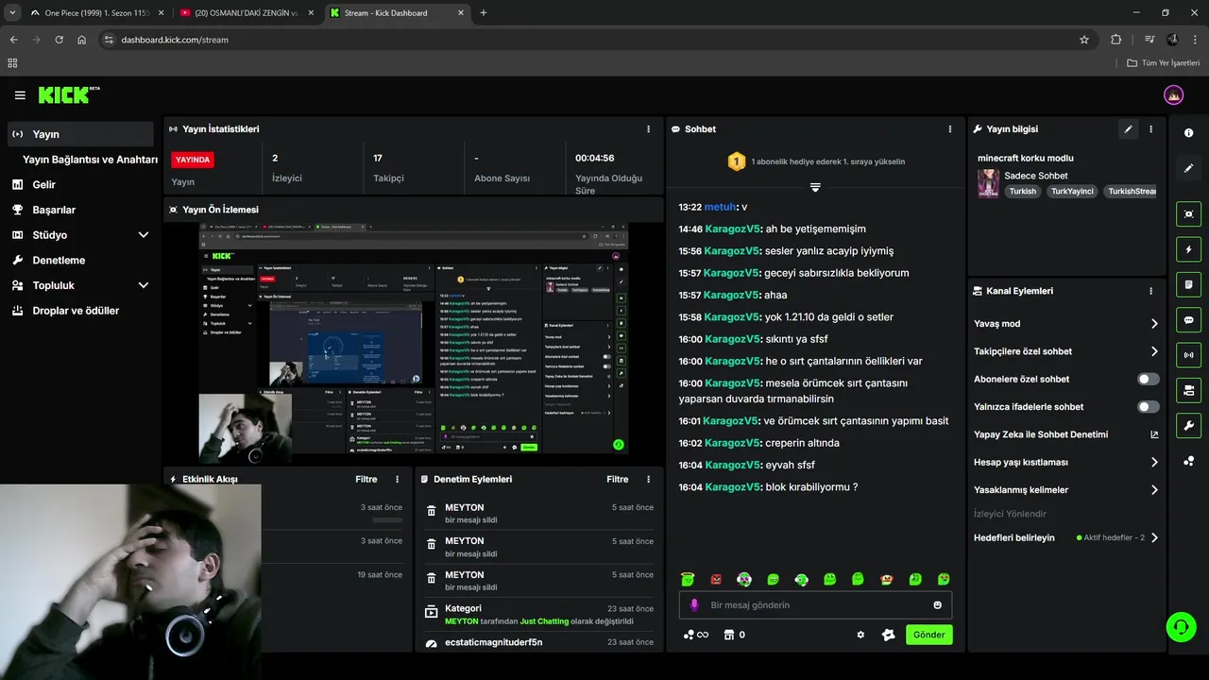Open the three-dot menu of Yayın bilgisi

click(x=1150, y=129)
